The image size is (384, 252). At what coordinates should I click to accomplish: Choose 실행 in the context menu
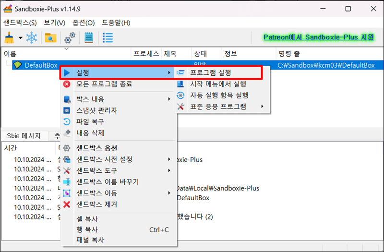click(118, 72)
